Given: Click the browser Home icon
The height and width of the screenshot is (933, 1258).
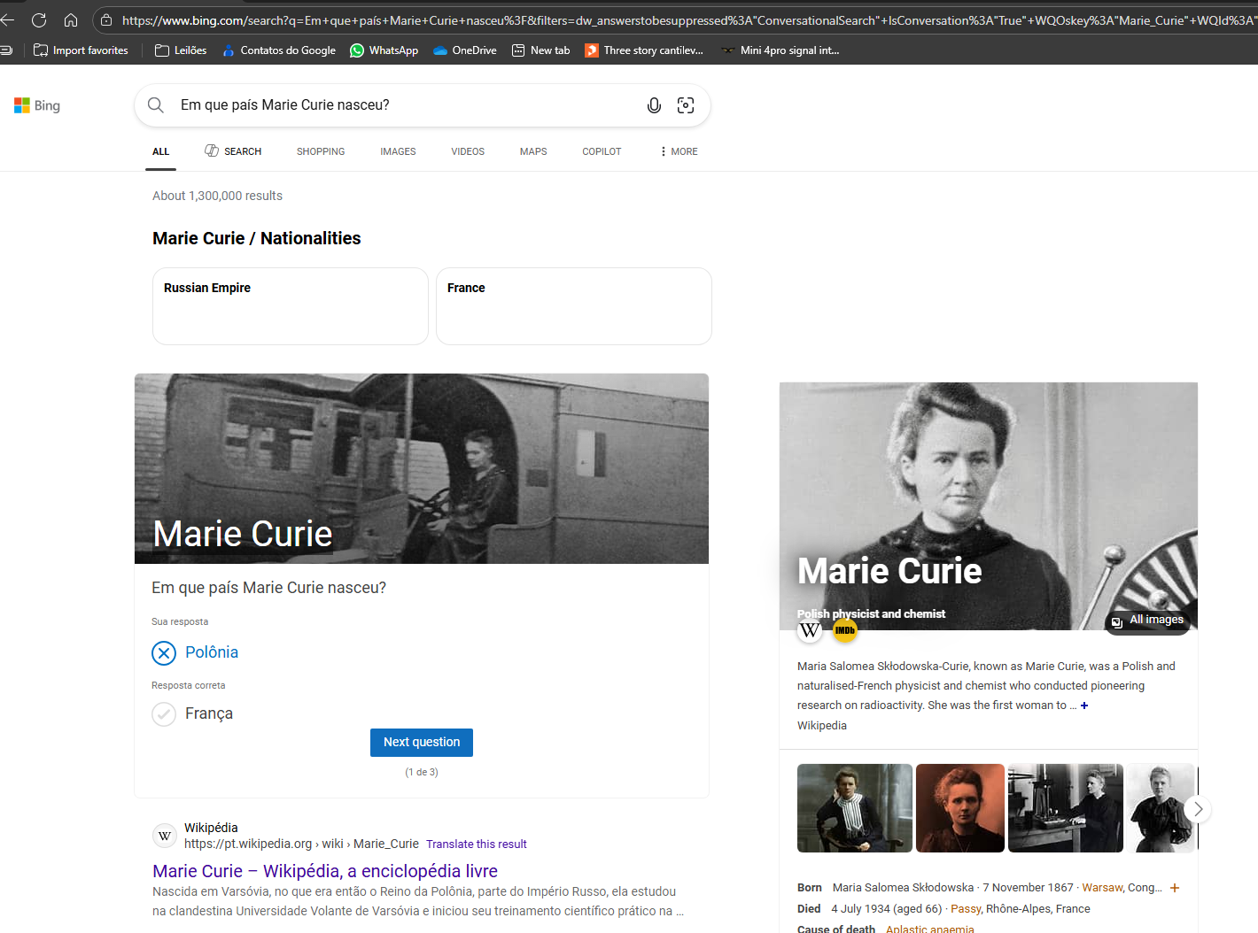Looking at the screenshot, I should coord(70,19).
